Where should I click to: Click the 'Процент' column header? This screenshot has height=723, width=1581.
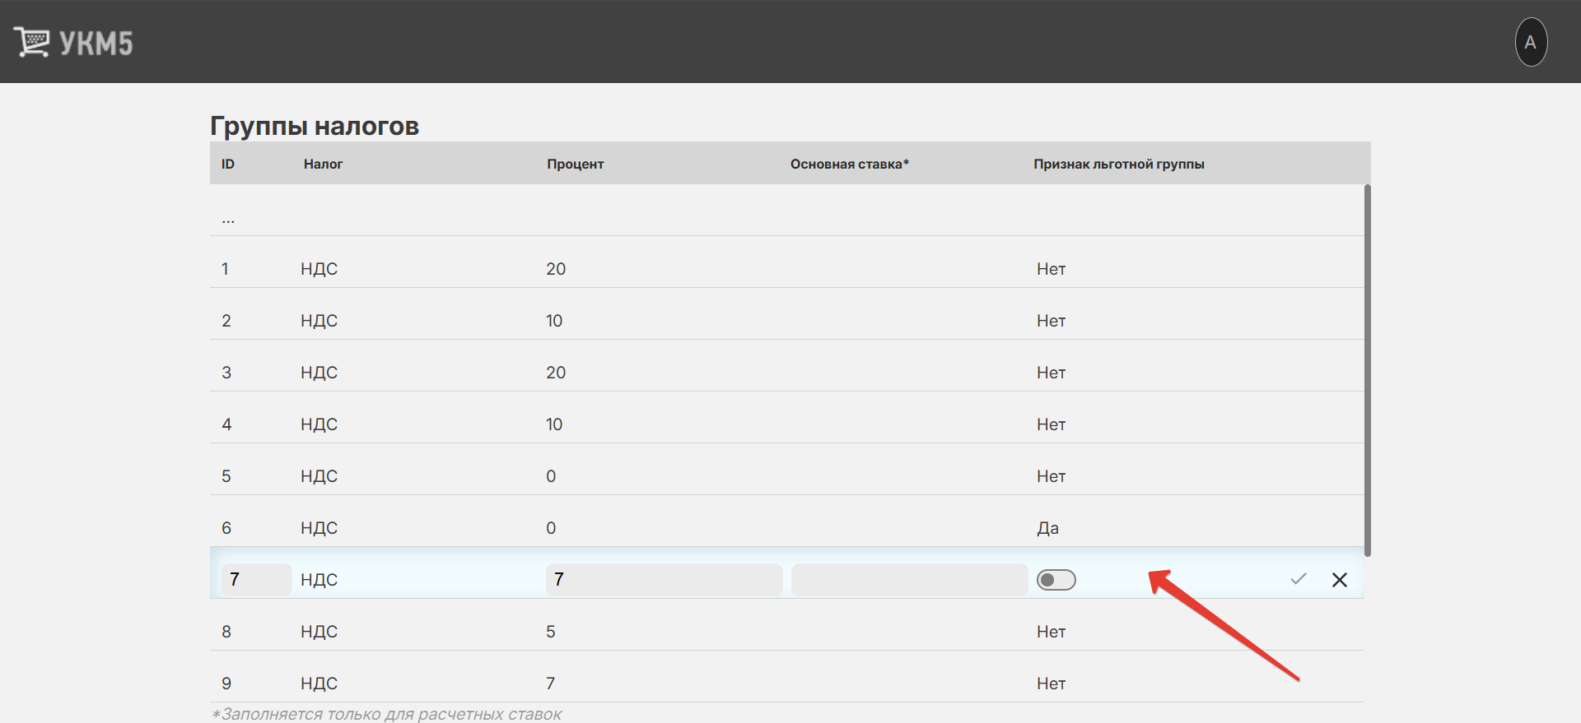point(575,164)
